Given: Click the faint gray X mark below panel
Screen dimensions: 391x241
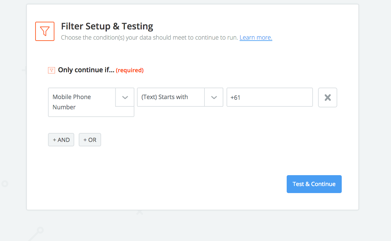Looking at the screenshot, I should click(140, 212).
